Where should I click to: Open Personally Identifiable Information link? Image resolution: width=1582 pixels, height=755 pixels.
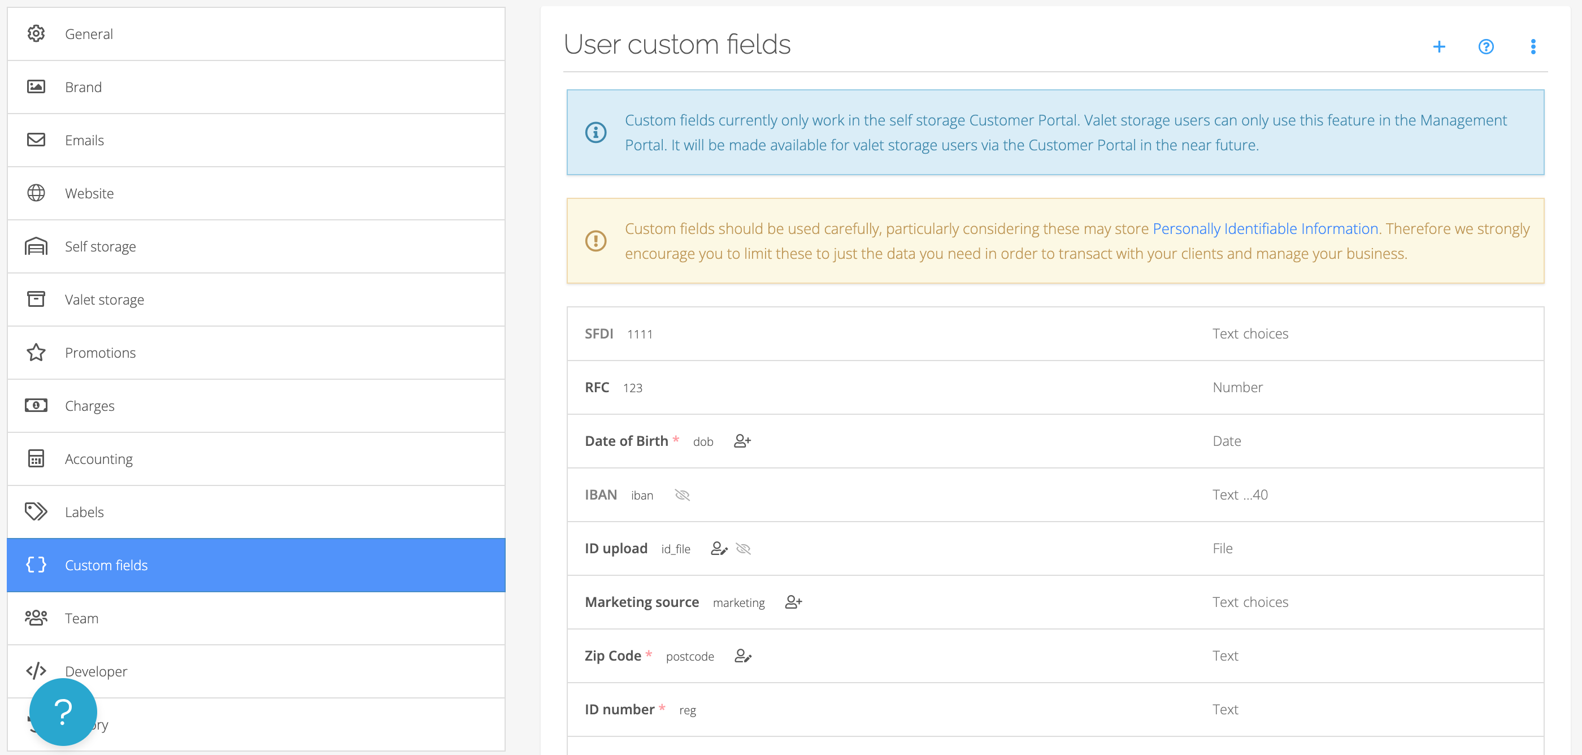point(1265,228)
